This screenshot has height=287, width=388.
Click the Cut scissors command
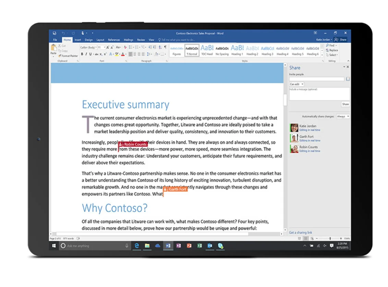62,46
